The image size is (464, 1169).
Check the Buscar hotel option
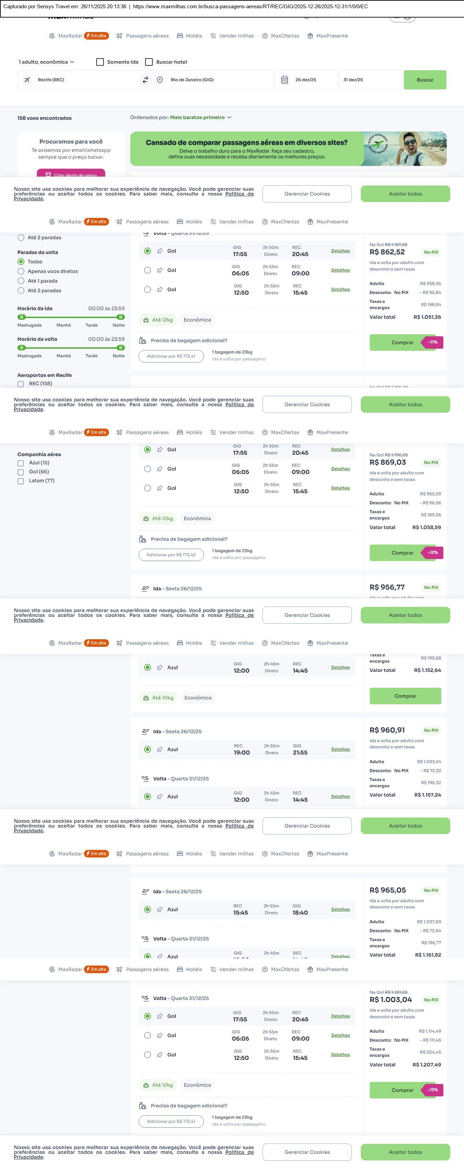point(149,62)
